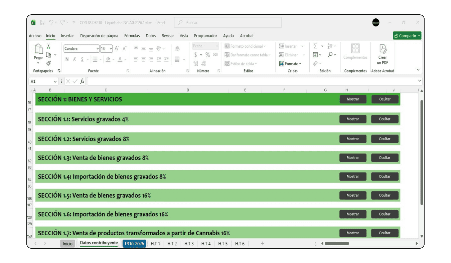Click the Compartir button
The height and width of the screenshot is (263, 451).
pos(407,36)
